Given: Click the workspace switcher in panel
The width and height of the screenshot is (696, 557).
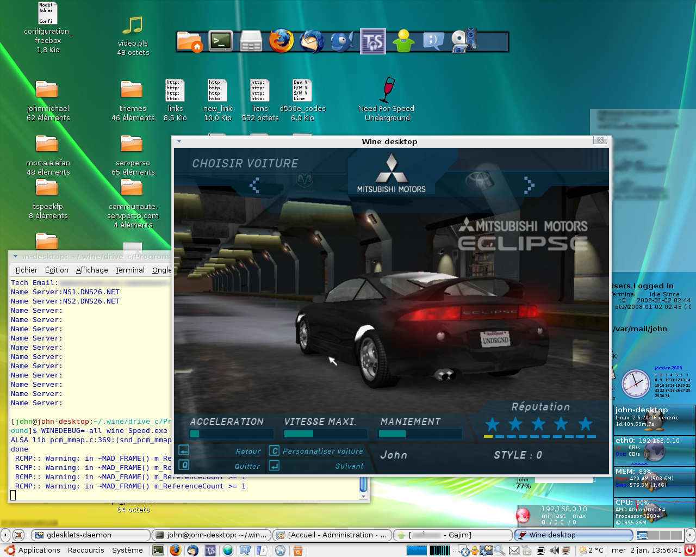Looking at the screenshot, I should 659,535.
